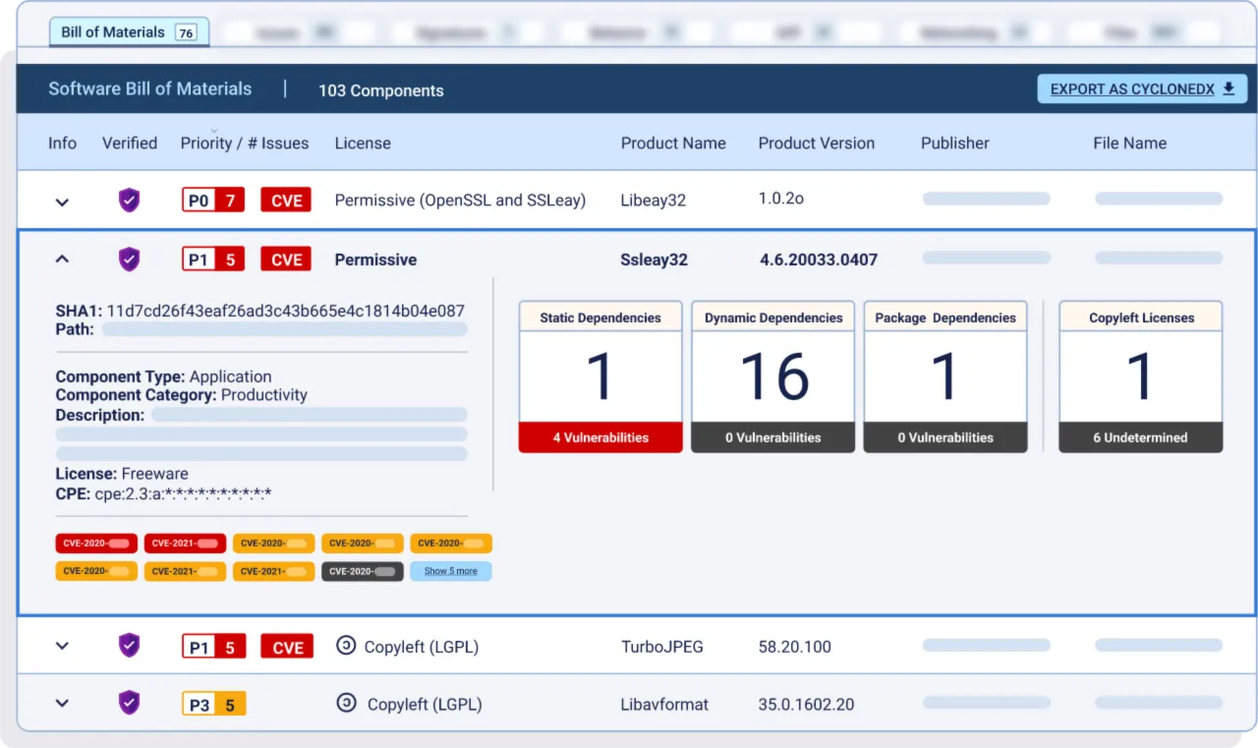Click the copyleft icon in TurboJPEG row
The height and width of the screenshot is (748, 1258).
345,646
